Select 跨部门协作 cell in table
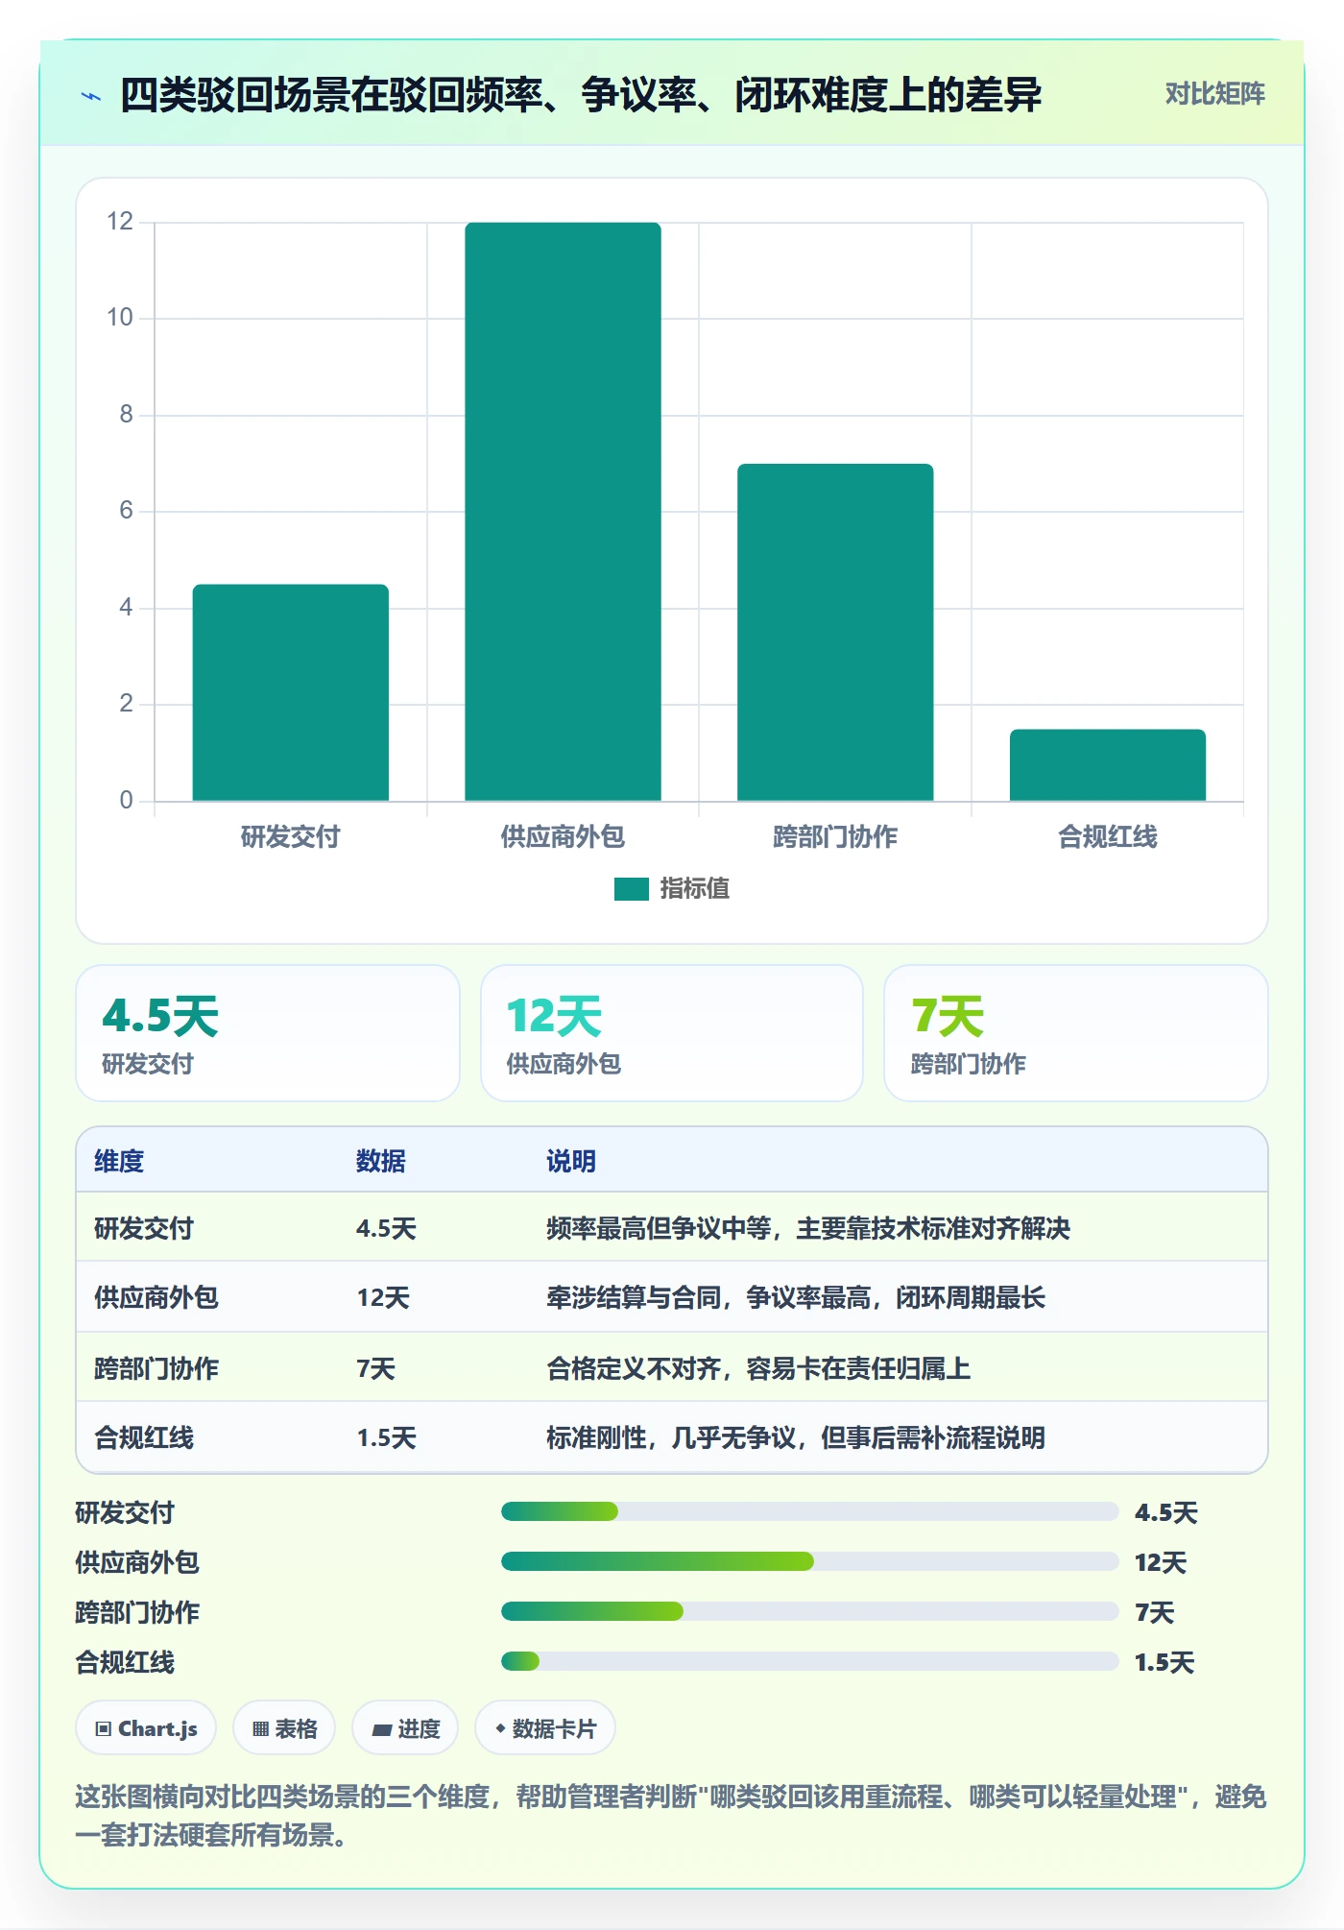Image resolution: width=1344 pixels, height=1930 pixels. click(x=156, y=1367)
